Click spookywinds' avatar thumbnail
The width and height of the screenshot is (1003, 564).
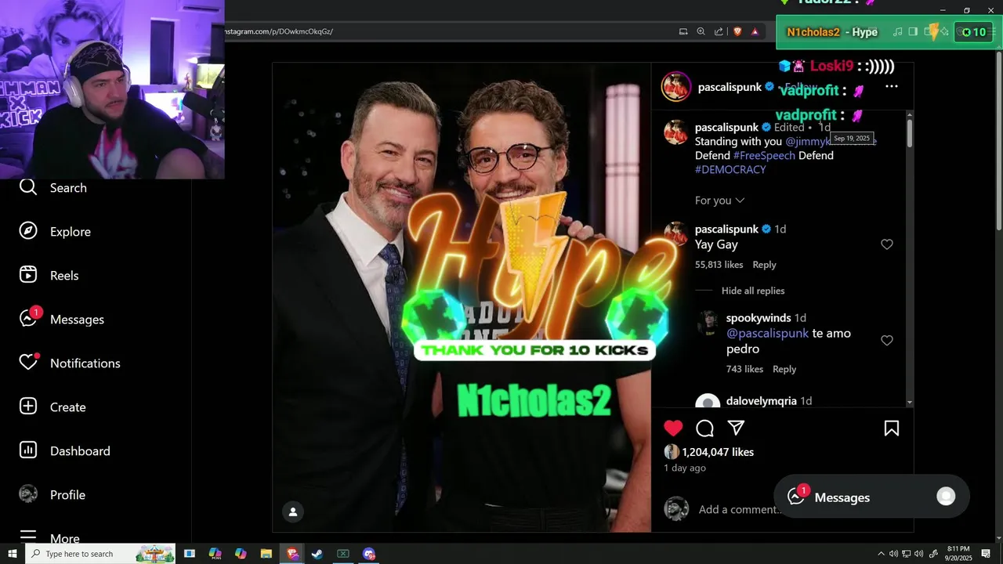(x=708, y=323)
